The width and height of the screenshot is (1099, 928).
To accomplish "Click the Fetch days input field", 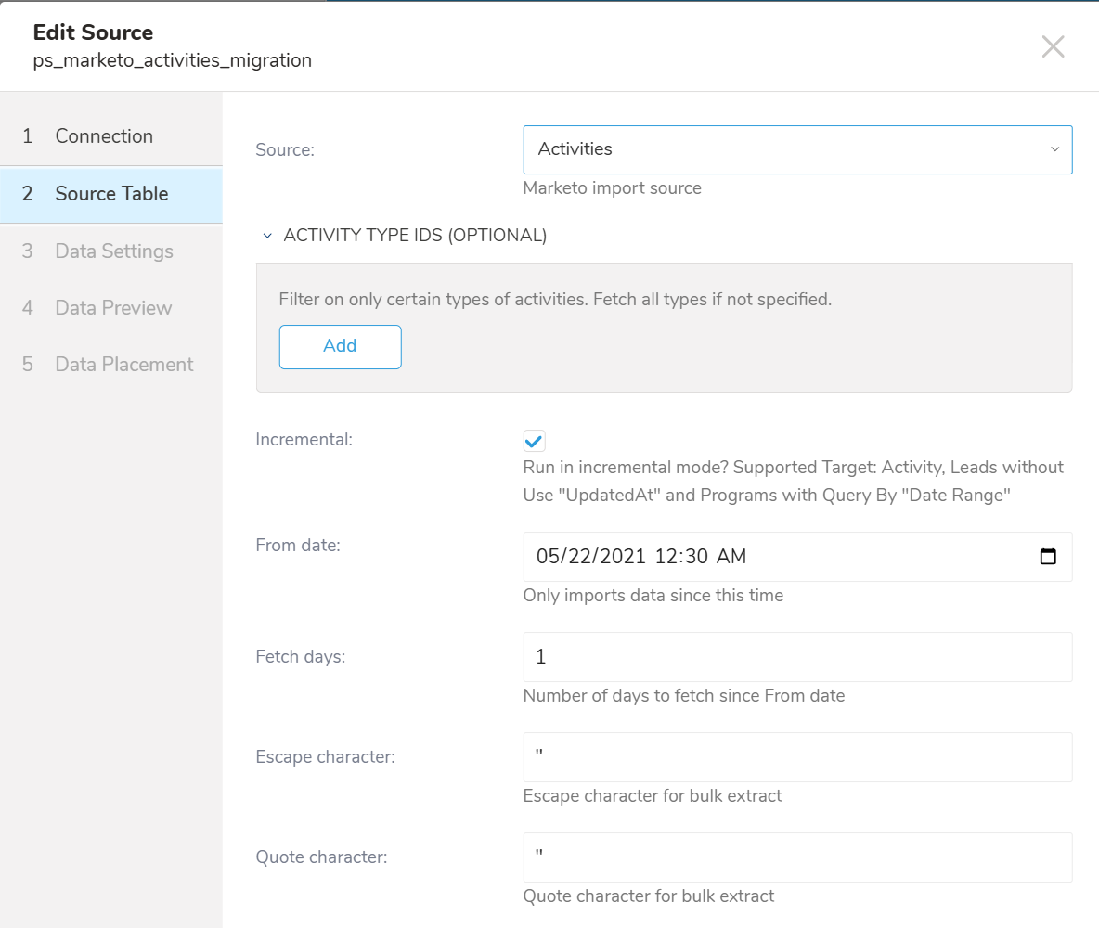I will 796,657.
